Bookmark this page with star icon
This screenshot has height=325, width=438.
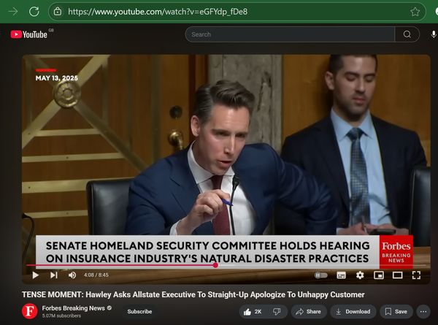(x=415, y=12)
